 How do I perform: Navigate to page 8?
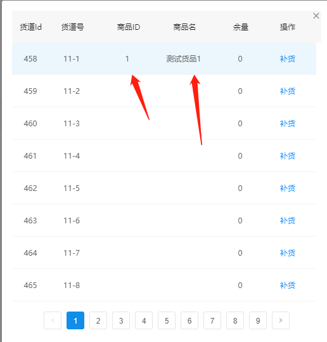[x=235, y=320]
